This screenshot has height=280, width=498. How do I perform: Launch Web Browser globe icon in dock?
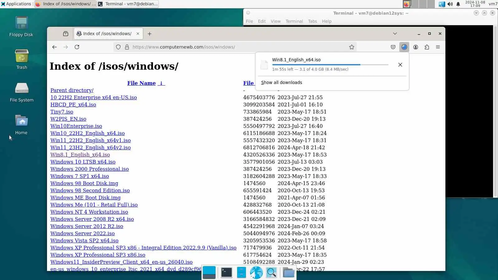pyautogui.click(x=256, y=273)
